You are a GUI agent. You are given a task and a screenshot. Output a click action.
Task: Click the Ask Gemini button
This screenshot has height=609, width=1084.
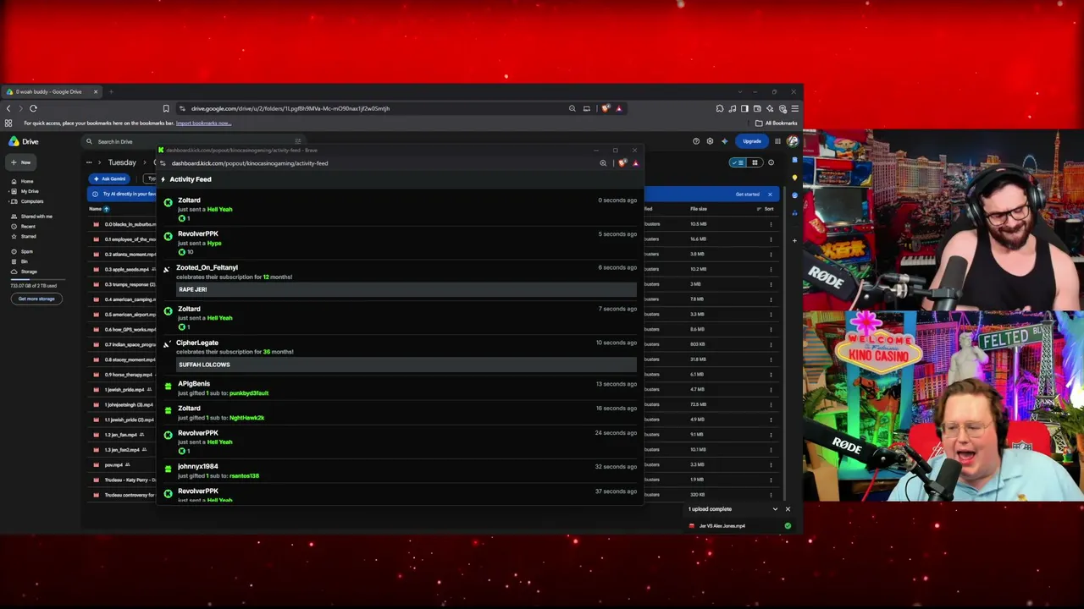(110, 179)
